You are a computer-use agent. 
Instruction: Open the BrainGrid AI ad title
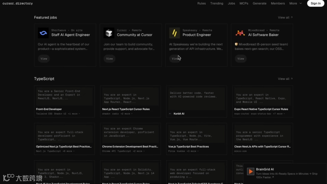coord(265,169)
